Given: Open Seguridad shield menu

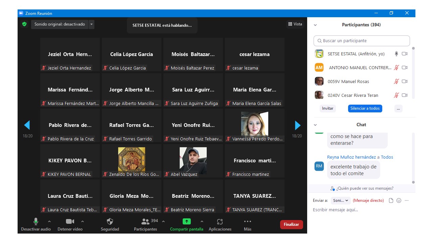Looking at the screenshot, I should point(110,225).
